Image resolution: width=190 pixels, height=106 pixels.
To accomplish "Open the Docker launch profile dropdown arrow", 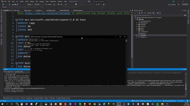I will pyautogui.click(x=52, y=4).
